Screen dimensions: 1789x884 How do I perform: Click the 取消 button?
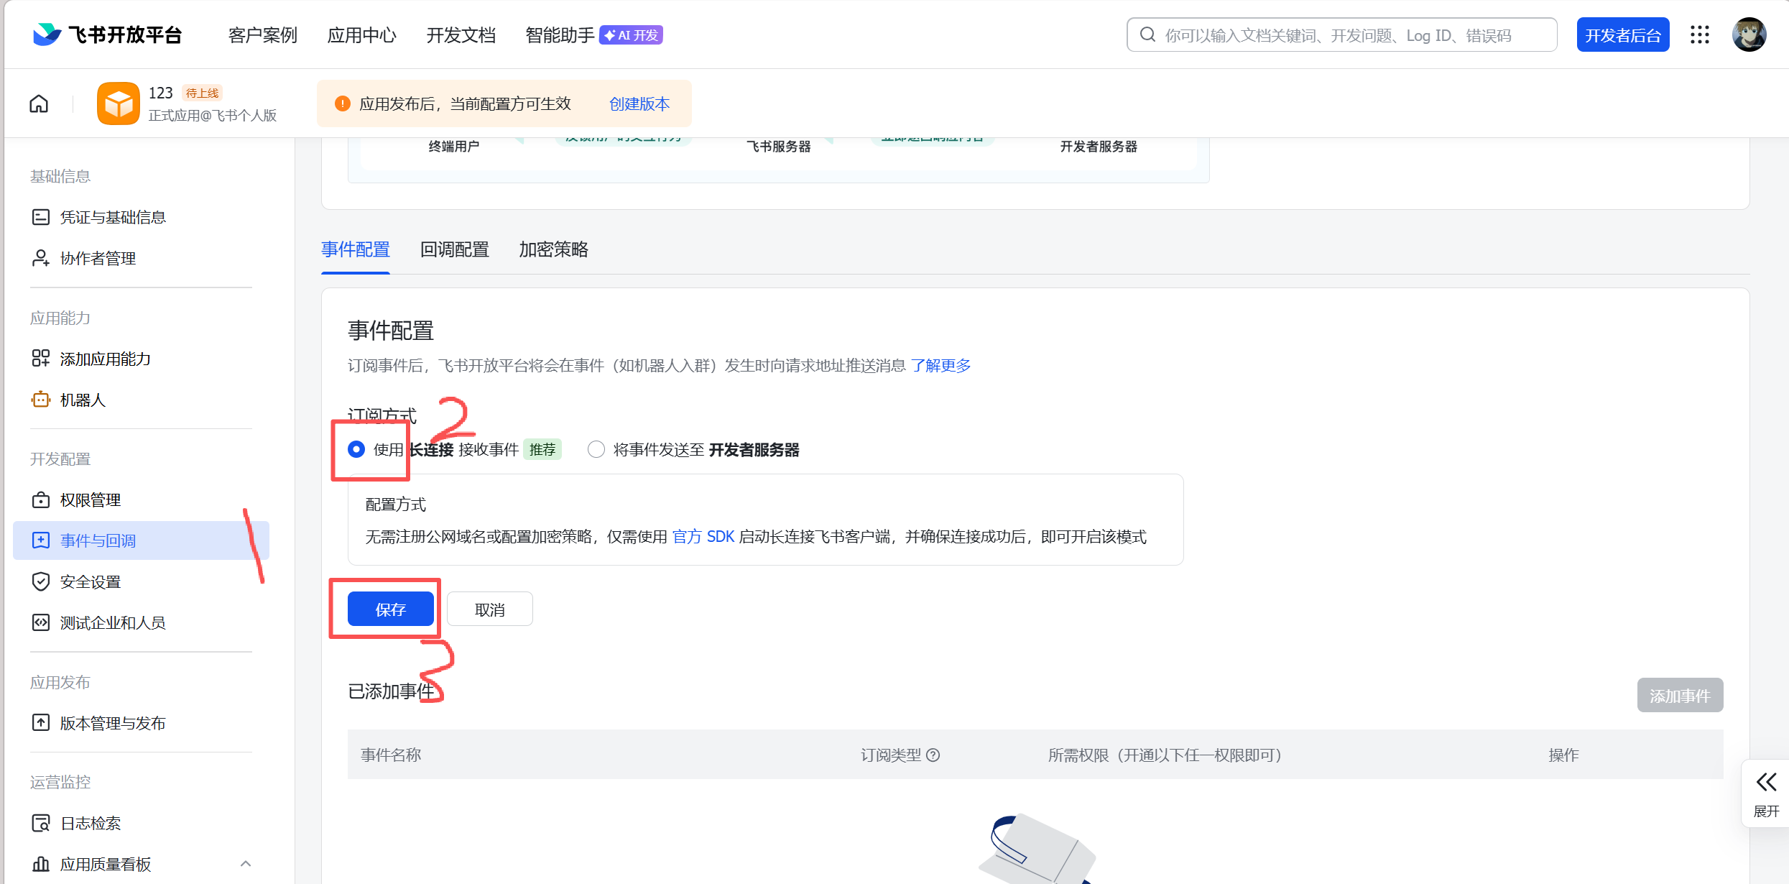pos(489,609)
